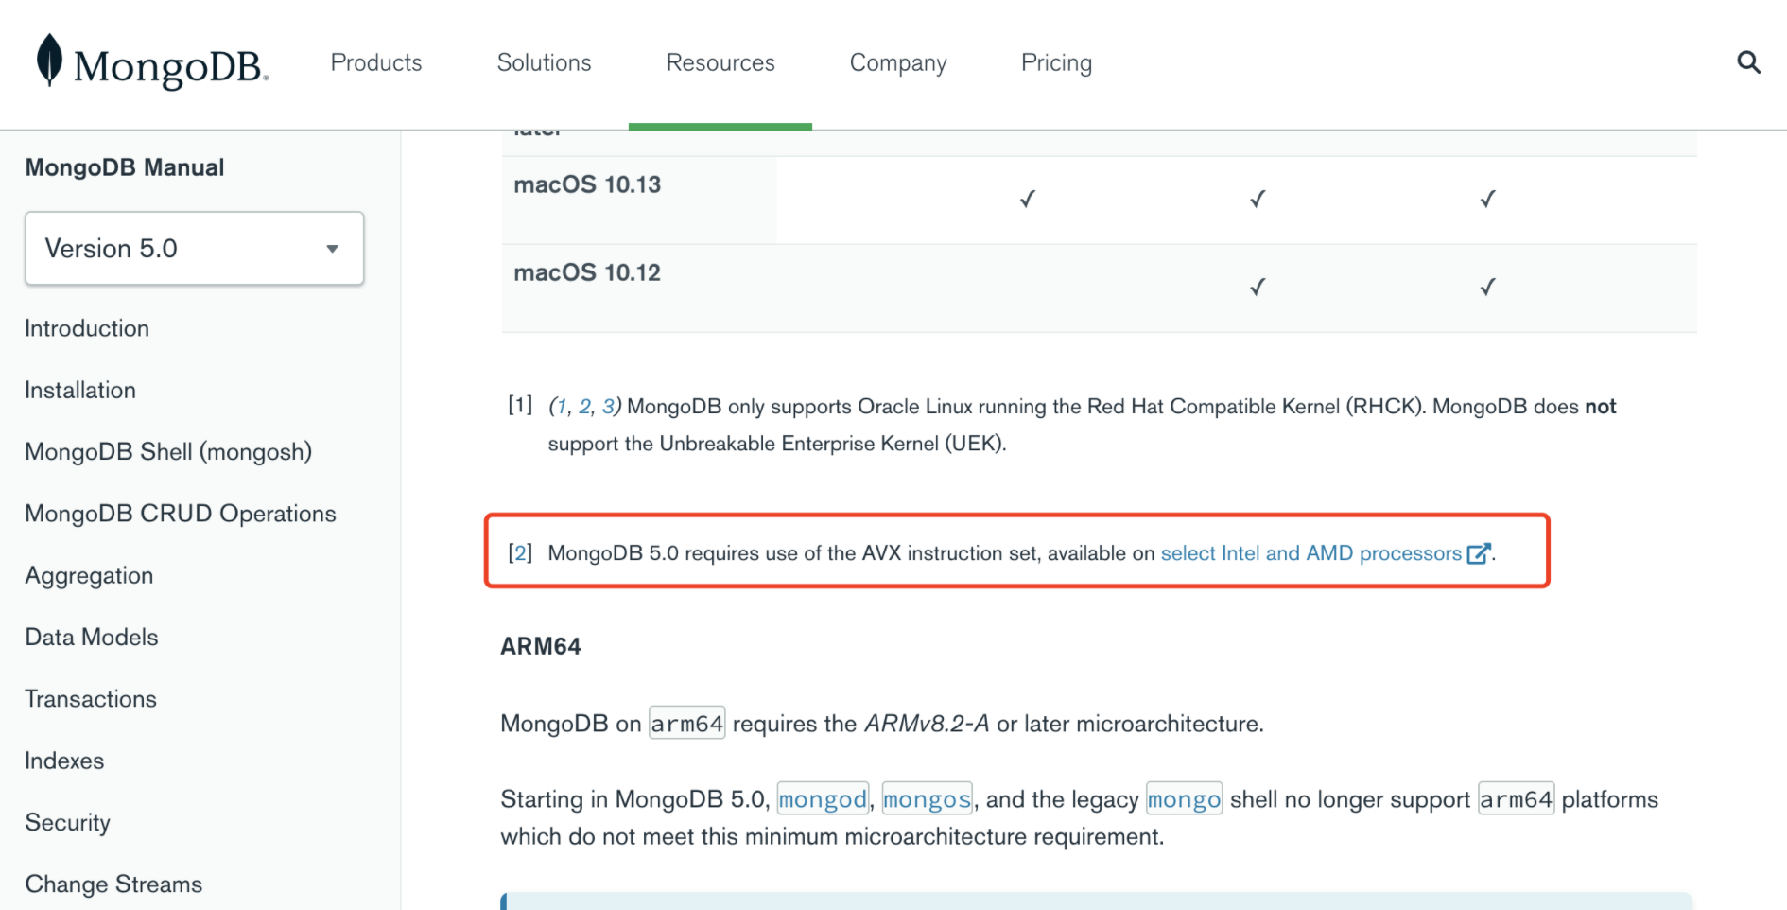Open the Company menu

pyautogui.click(x=898, y=63)
